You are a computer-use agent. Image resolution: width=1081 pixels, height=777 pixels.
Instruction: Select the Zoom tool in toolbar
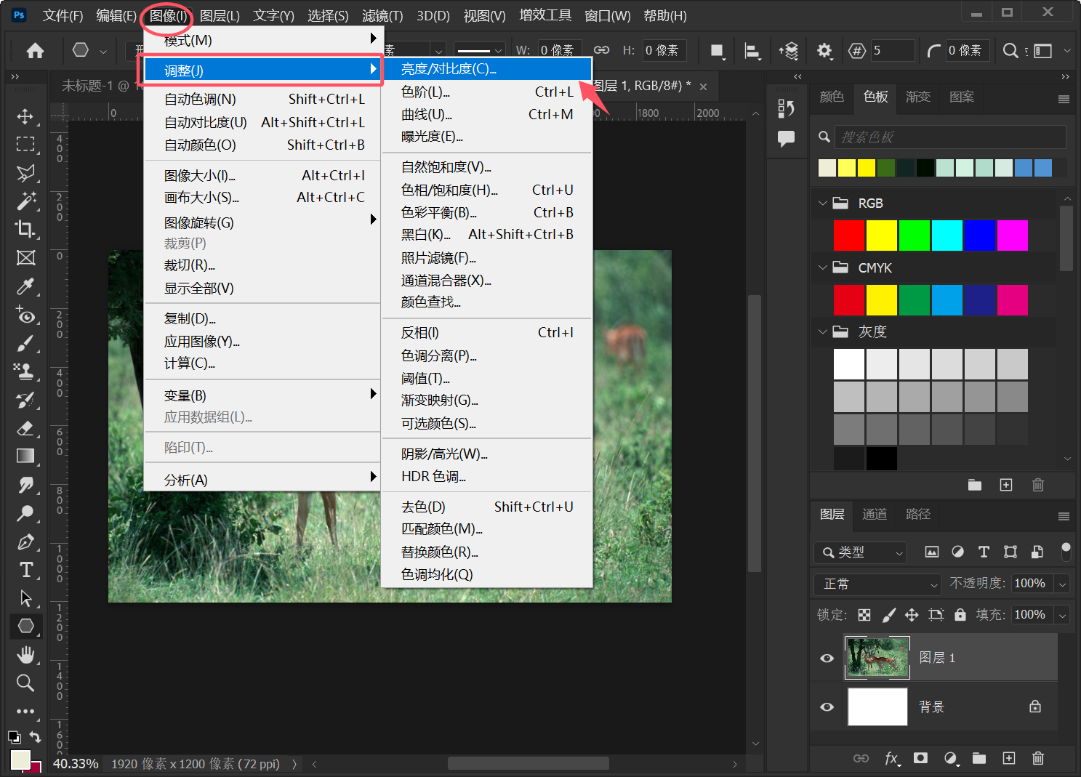[x=25, y=683]
